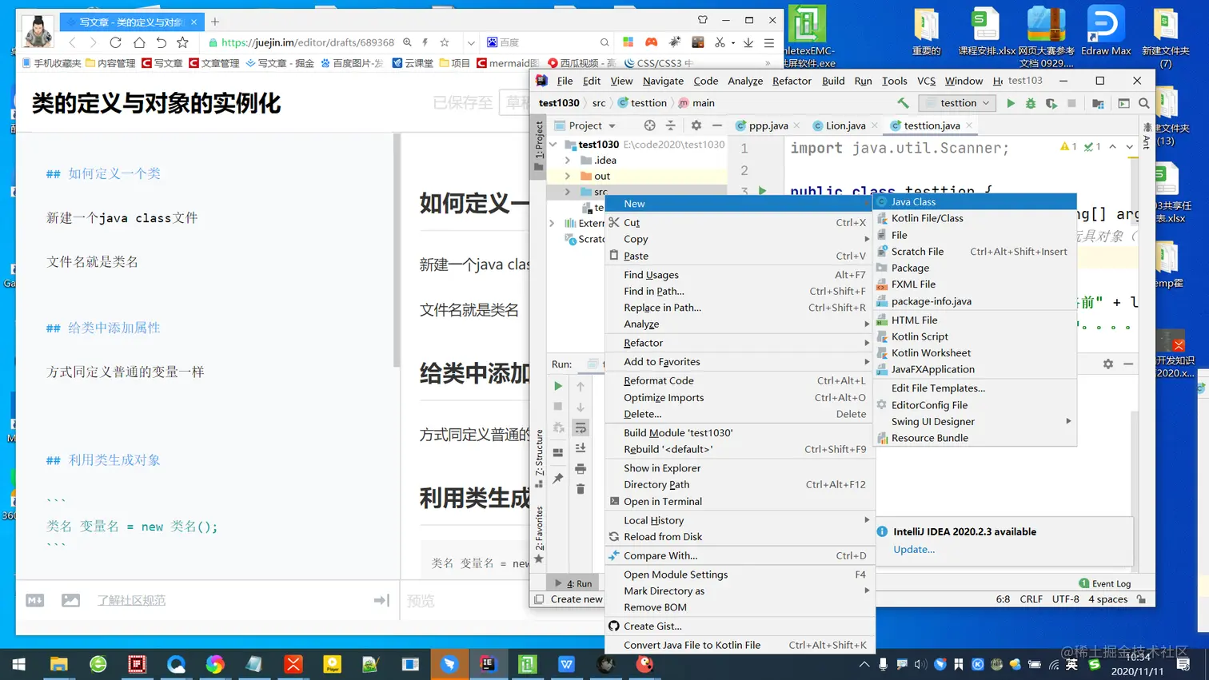Open Search Everywhere magnifier in IntelliJ

point(1144,103)
